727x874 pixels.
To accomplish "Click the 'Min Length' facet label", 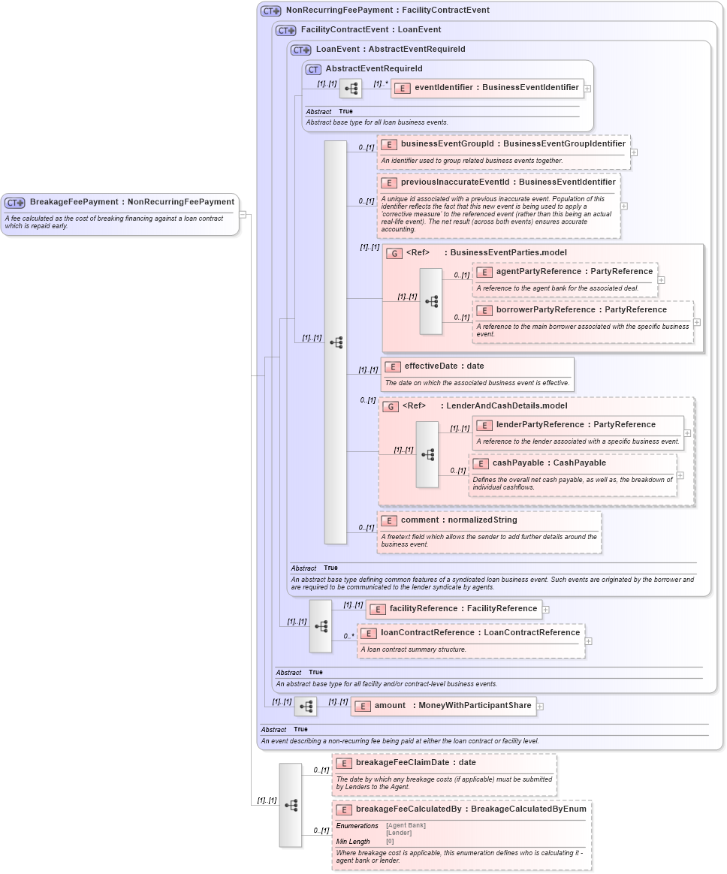I will 353,842.
